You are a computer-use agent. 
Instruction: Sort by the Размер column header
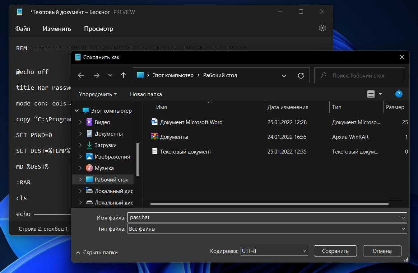[x=395, y=107]
